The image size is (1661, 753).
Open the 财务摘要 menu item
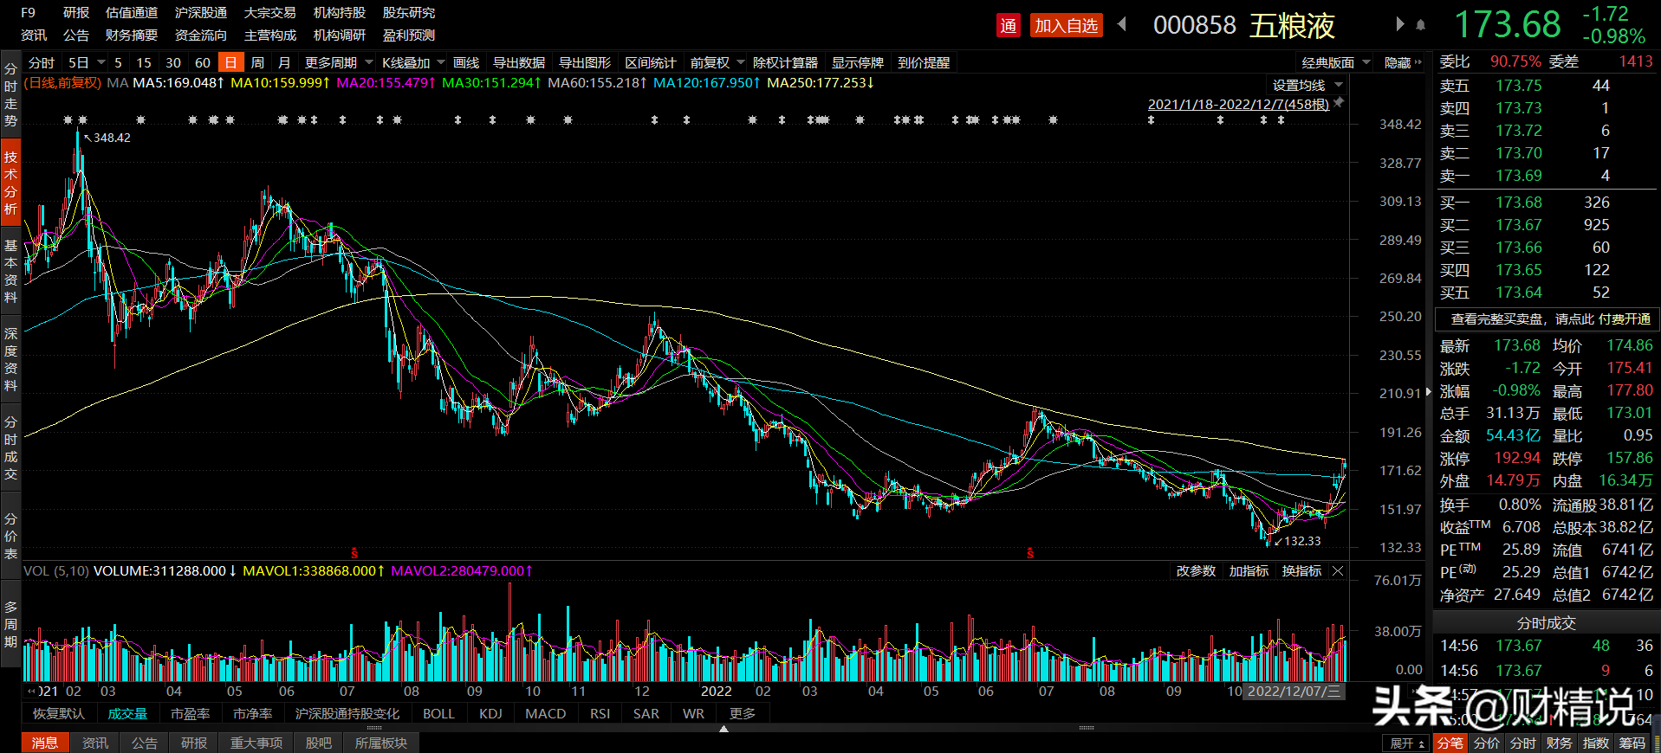[132, 35]
